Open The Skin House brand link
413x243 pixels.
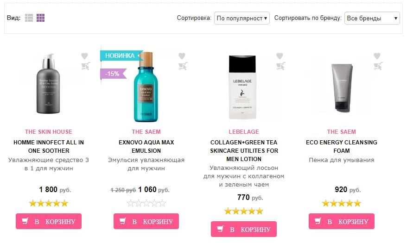pyautogui.click(x=49, y=132)
